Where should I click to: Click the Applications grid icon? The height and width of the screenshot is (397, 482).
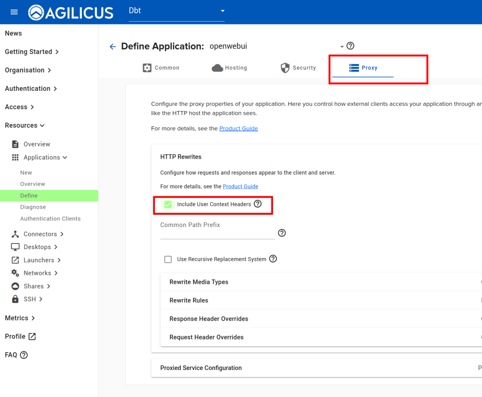(15, 157)
